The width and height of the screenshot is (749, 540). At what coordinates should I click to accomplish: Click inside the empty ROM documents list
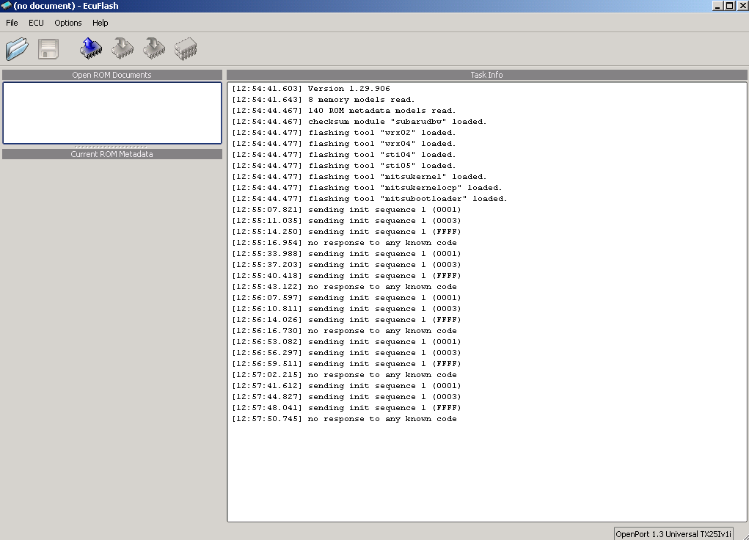tap(112, 113)
